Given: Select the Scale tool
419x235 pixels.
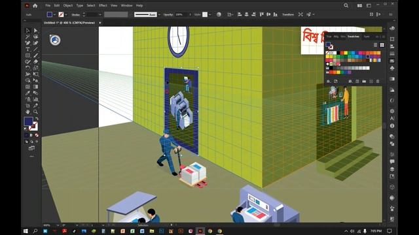Looking at the screenshot, I should click(x=35, y=68).
